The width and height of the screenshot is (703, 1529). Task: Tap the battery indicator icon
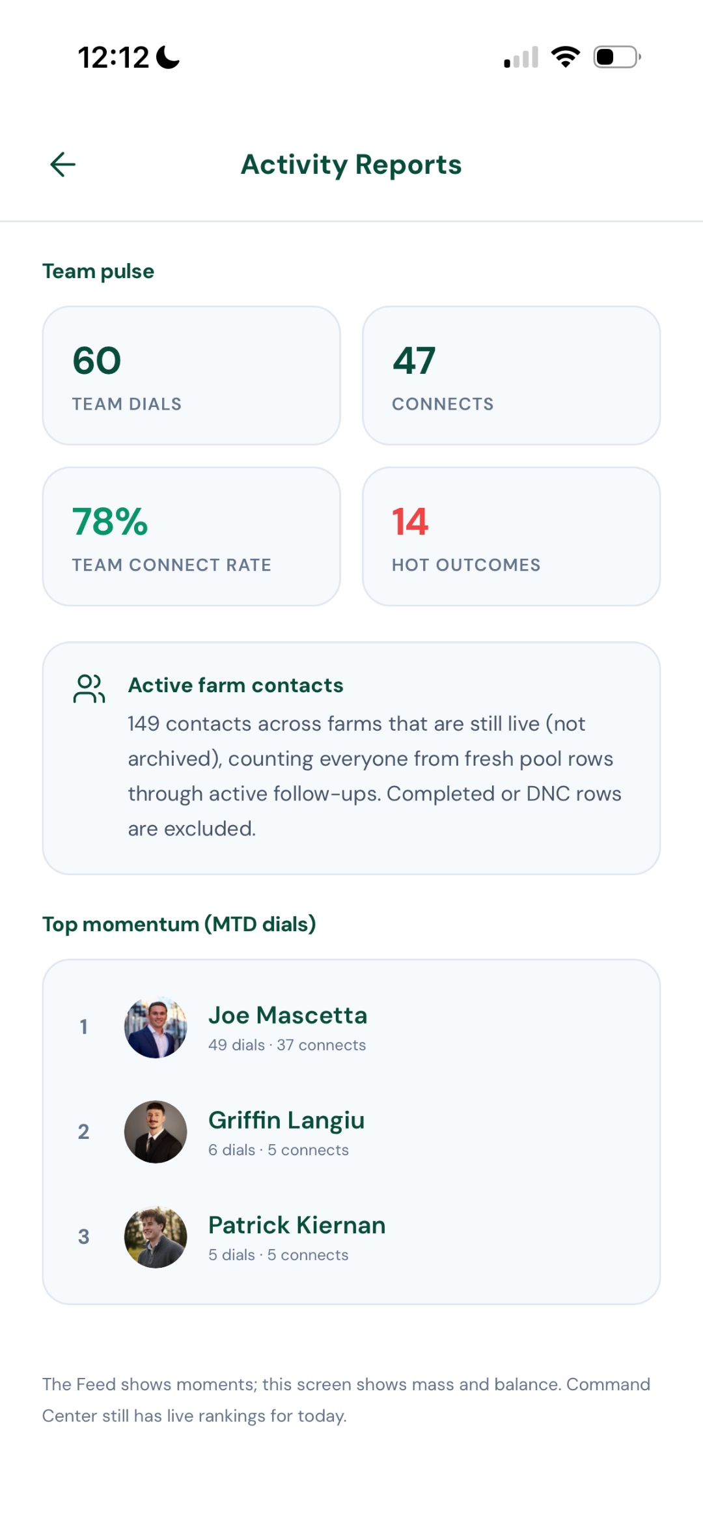pos(614,57)
